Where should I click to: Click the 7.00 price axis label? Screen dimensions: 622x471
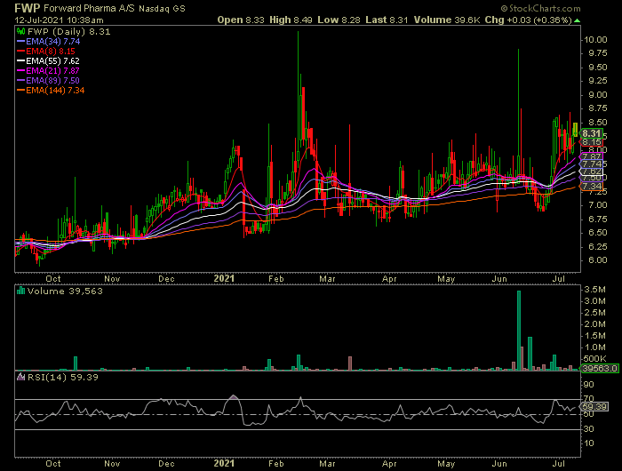tap(597, 205)
